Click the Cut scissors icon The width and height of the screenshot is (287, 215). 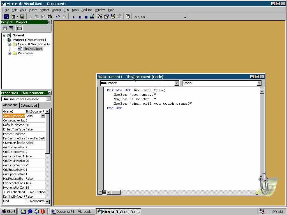coord(30,17)
